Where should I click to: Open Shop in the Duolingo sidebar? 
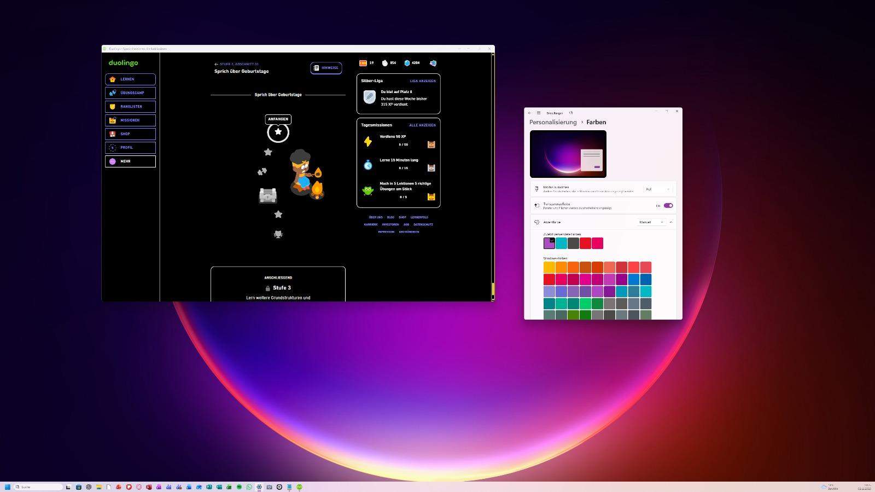(x=130, y=134)
